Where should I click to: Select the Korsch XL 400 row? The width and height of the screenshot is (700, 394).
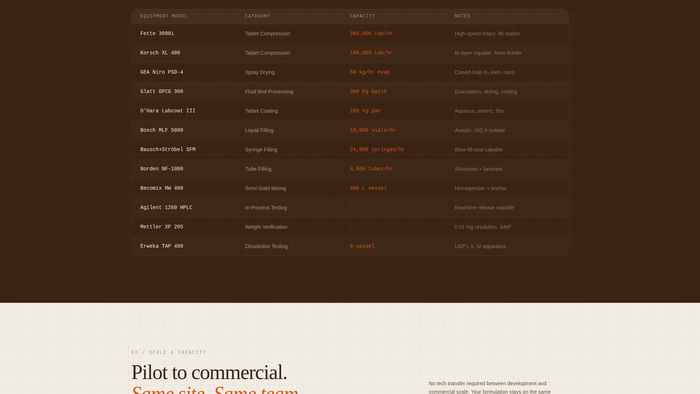(x=160, y=53)
